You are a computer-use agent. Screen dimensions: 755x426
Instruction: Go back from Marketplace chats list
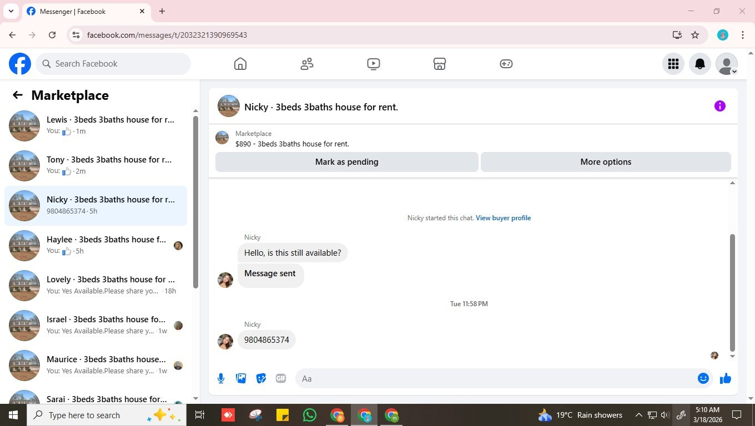click(x=18, y=95)
